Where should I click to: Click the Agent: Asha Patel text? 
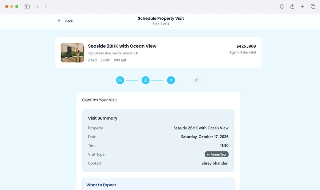tap(242, 52)
